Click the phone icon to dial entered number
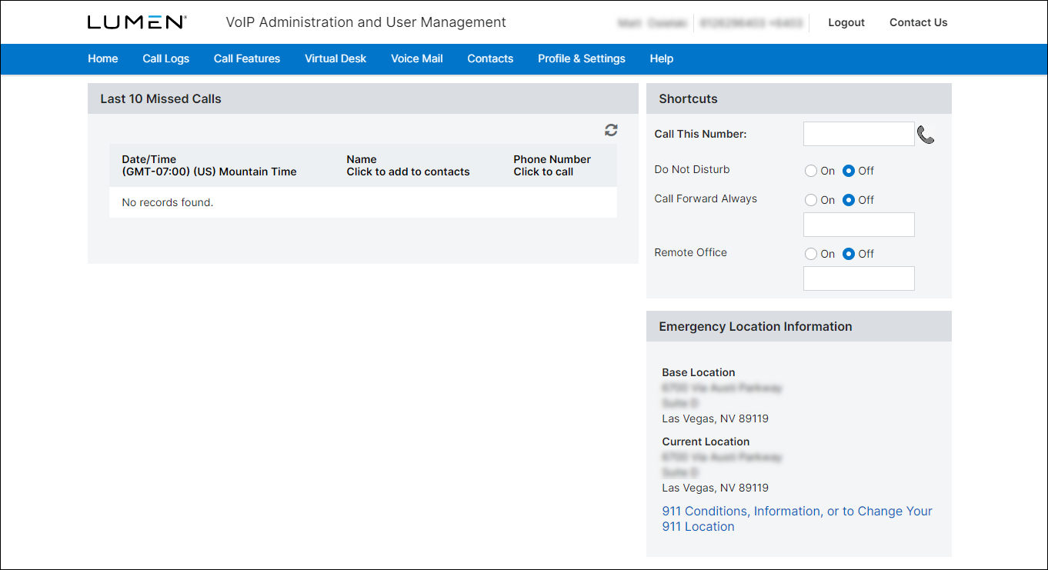The image size is (1048, 570). (926, 133)
